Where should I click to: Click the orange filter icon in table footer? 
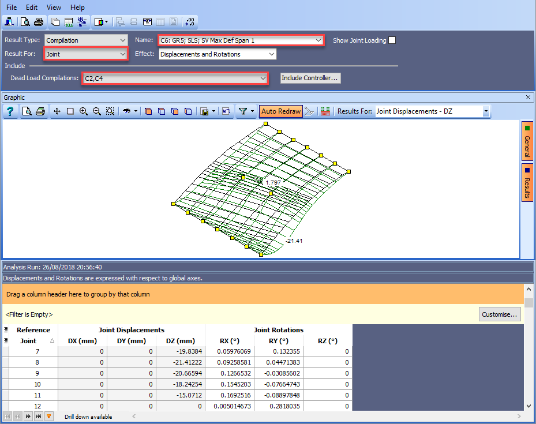coord(49,417)
